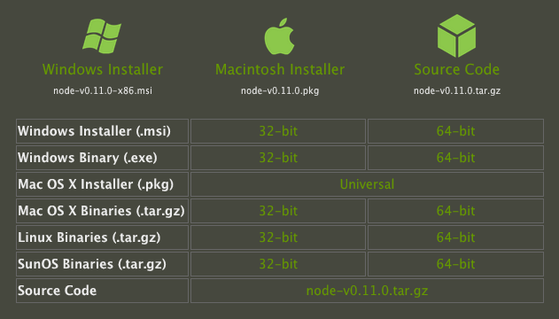Download 64-bit SunOS Binaries (.tar.gz)
559x319 pixels.
point(455,264)
